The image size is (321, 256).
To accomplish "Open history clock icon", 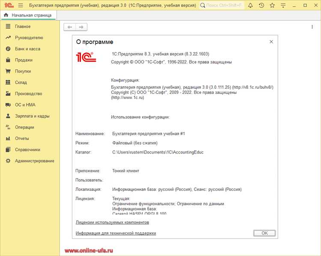I will pos(262,5).
